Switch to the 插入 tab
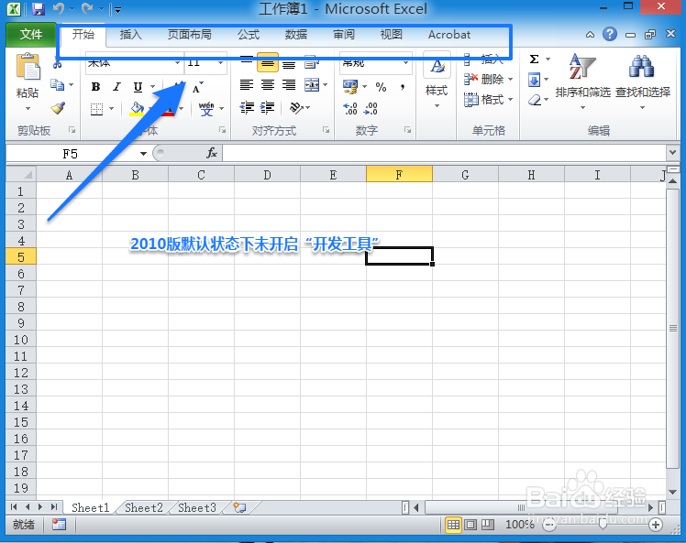Screen dimensions: 686x543 point(131,35)
